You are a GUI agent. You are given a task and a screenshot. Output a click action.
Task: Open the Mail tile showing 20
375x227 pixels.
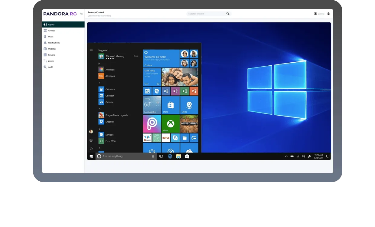pyautogui.click(x=152, y=77)
